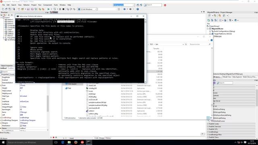Click the Windows taskbar search box
Image resolution: width=258 pixels, height=145 pixels.
pos(29,142)
